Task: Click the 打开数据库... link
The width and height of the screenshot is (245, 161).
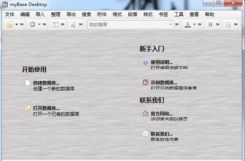Action: 46,108
